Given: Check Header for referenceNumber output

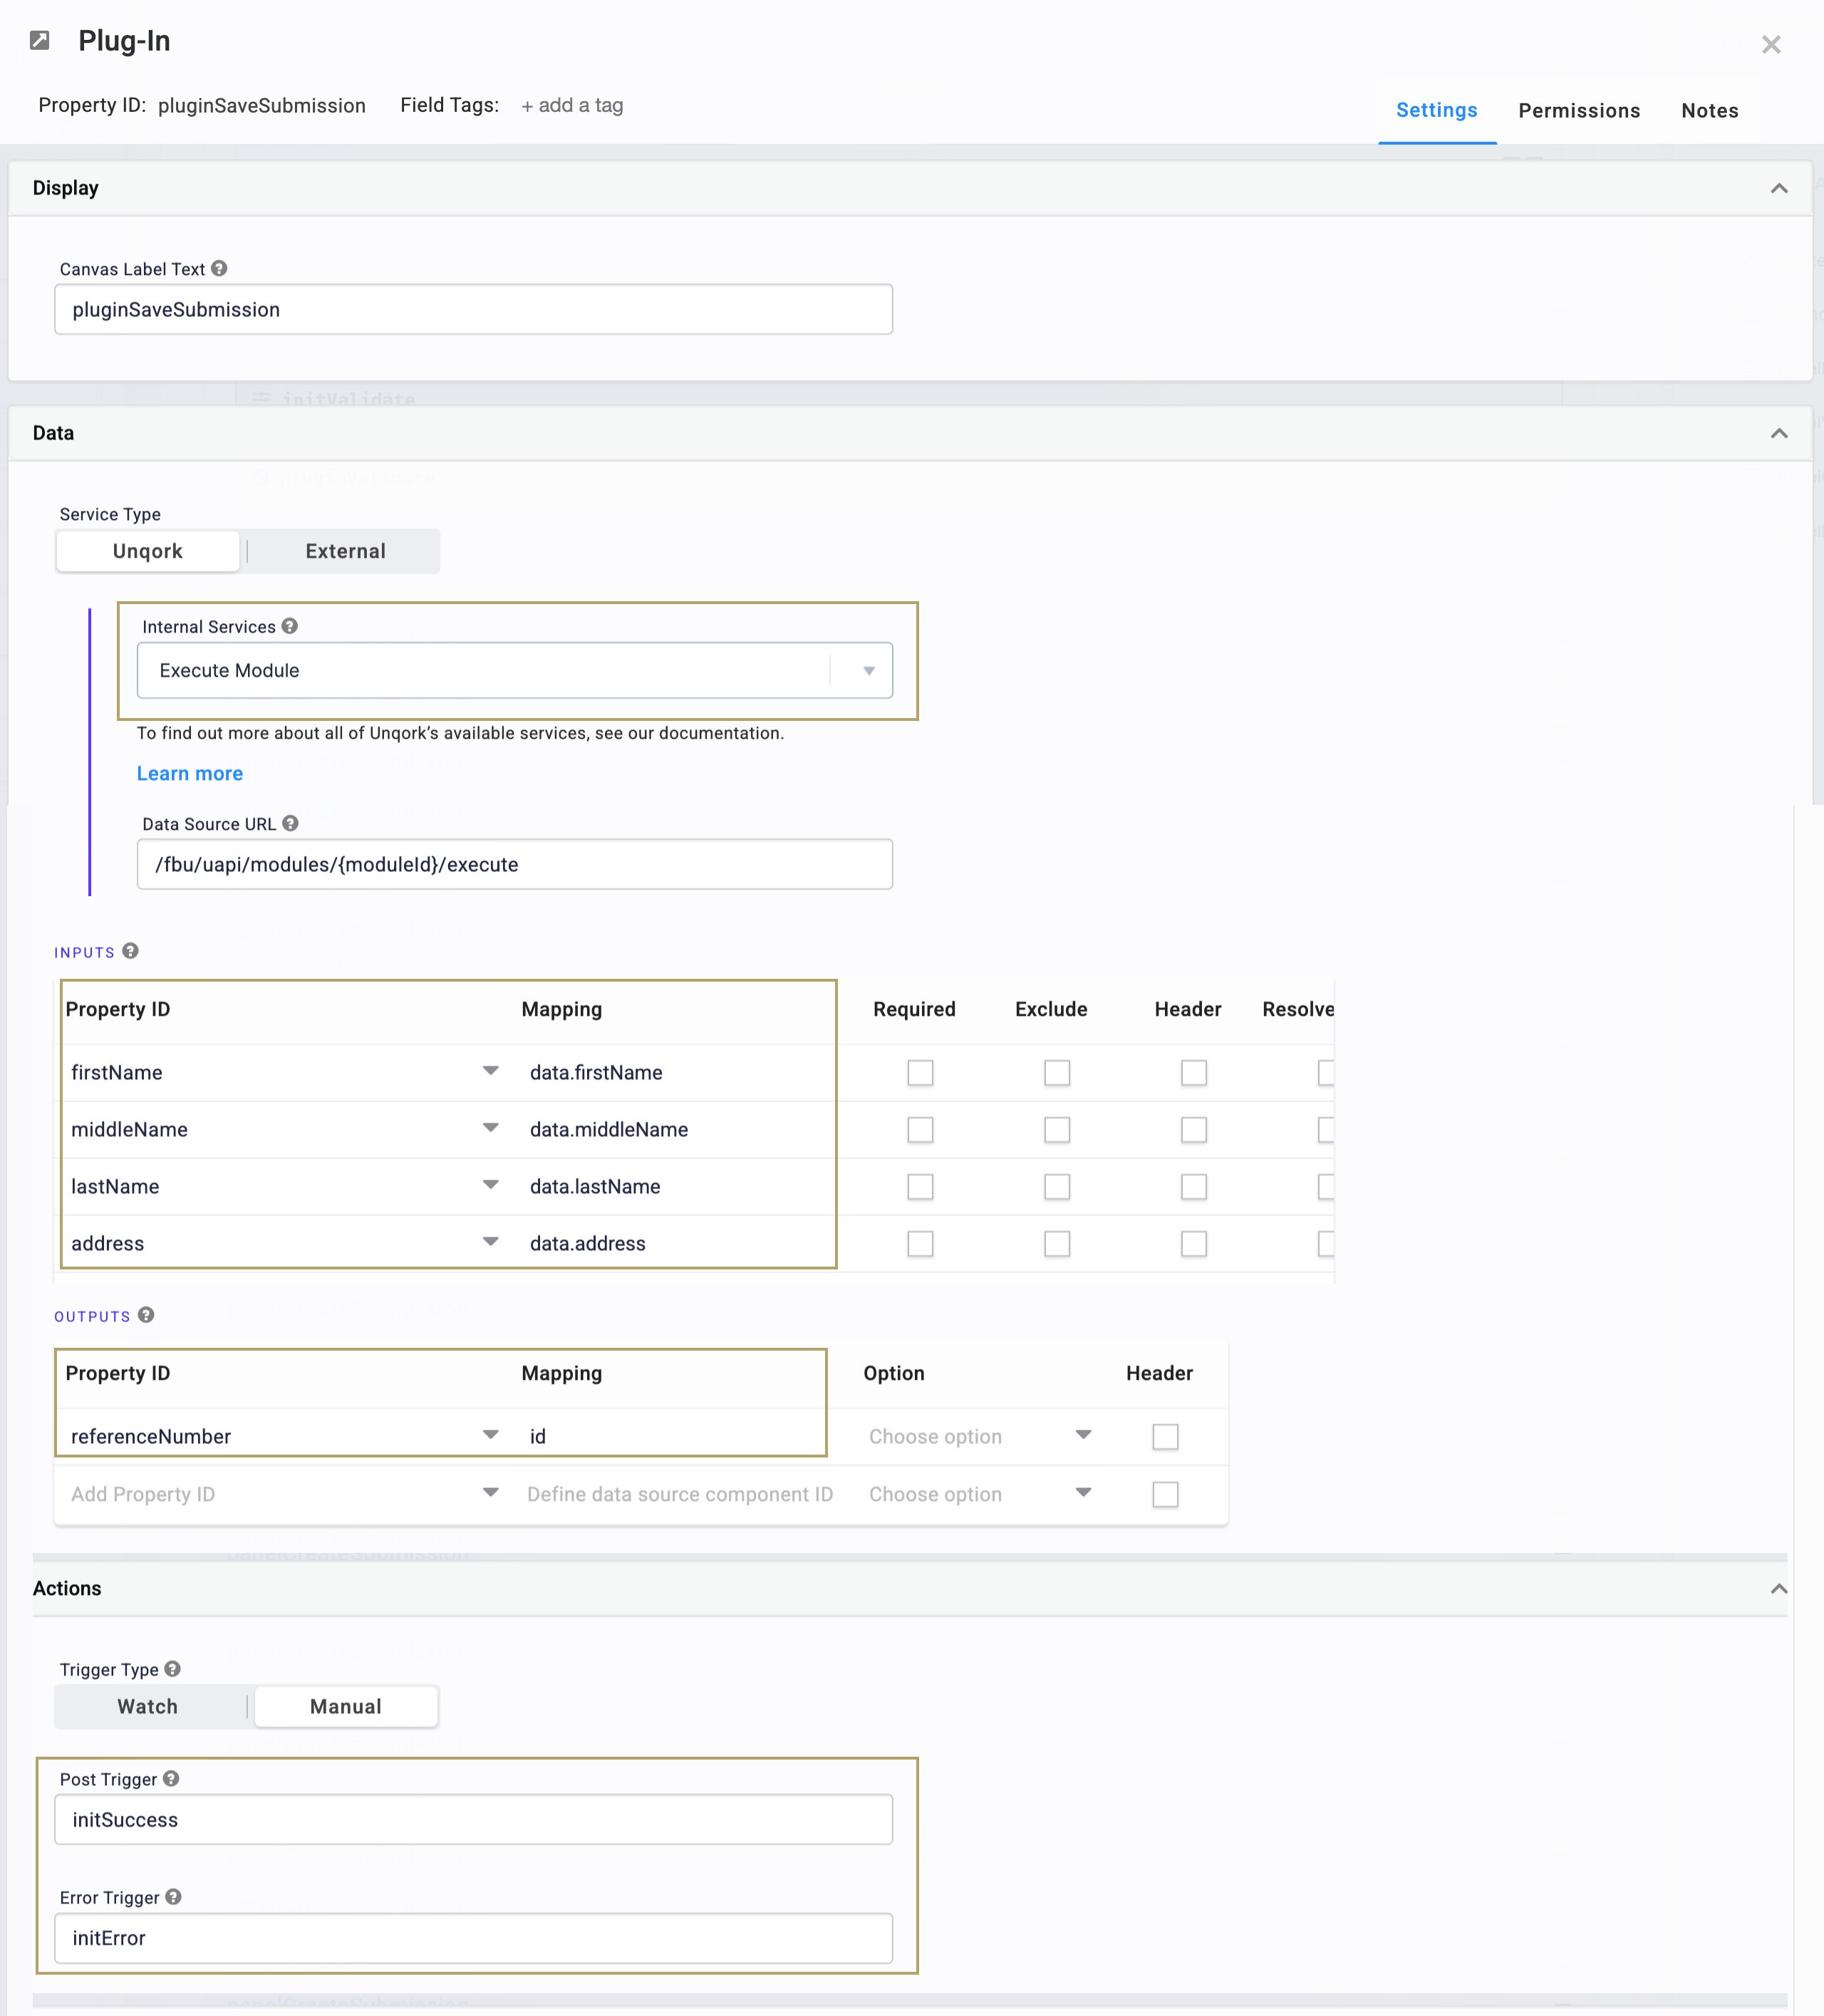Looking at the screenshot, I should (x=1165, y=1436).
